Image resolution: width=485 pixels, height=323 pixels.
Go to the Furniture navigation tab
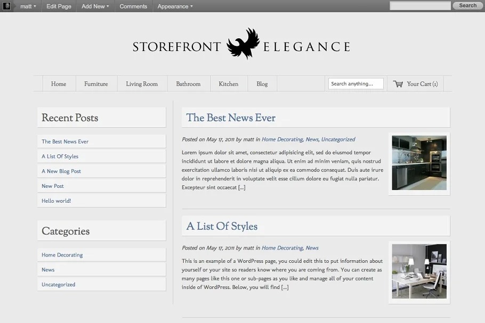96,84
